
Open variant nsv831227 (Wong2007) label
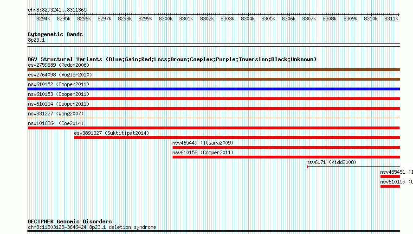[x=56, y=114]
